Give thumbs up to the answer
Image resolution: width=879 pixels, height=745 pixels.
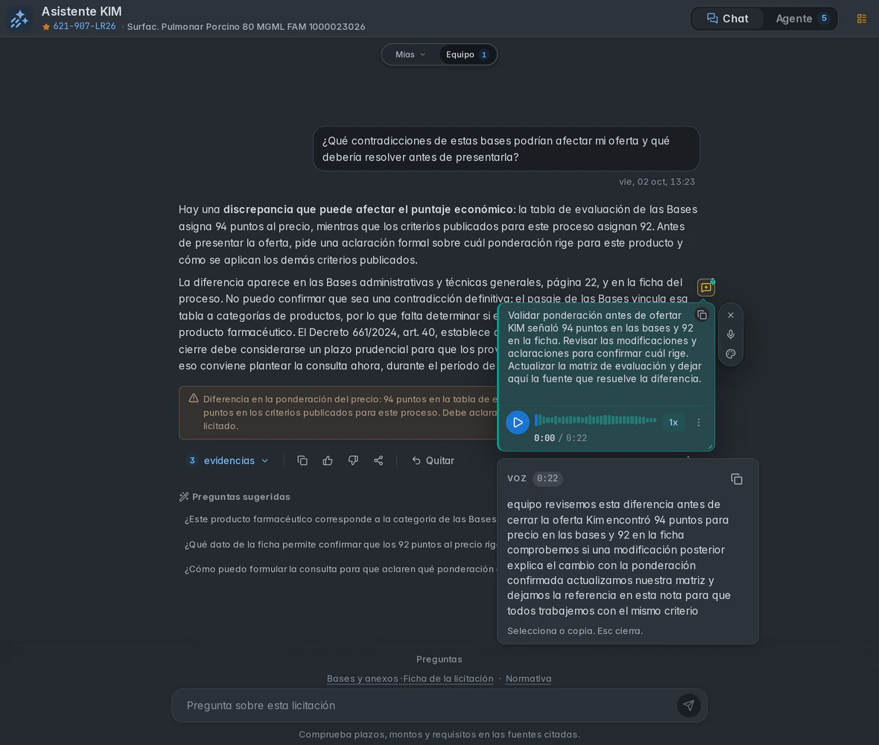[328, 460]
